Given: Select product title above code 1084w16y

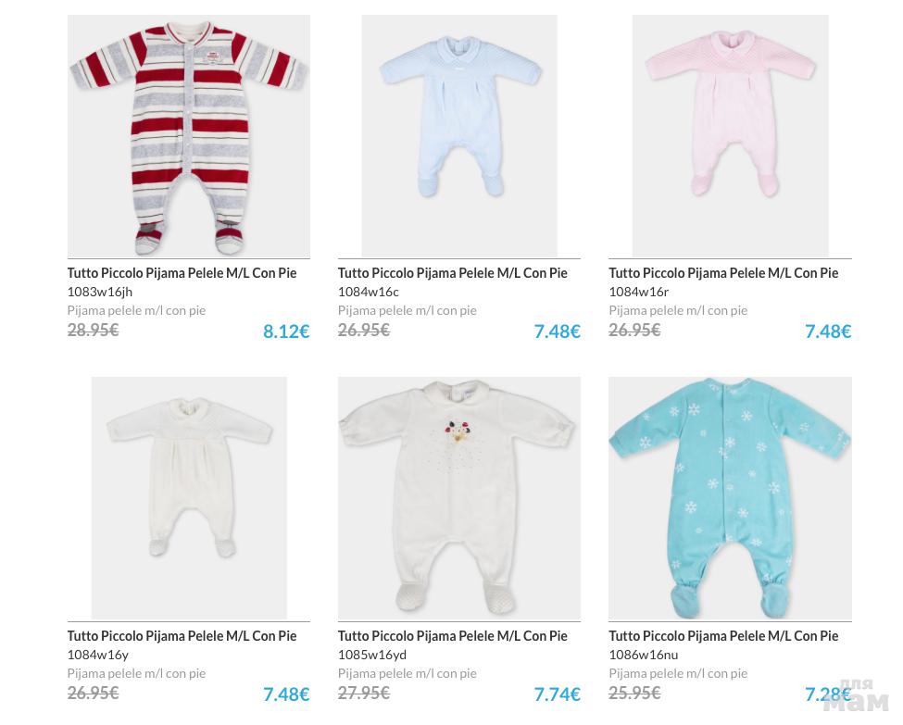Looking at the screenshot, I should pos(182,636).
